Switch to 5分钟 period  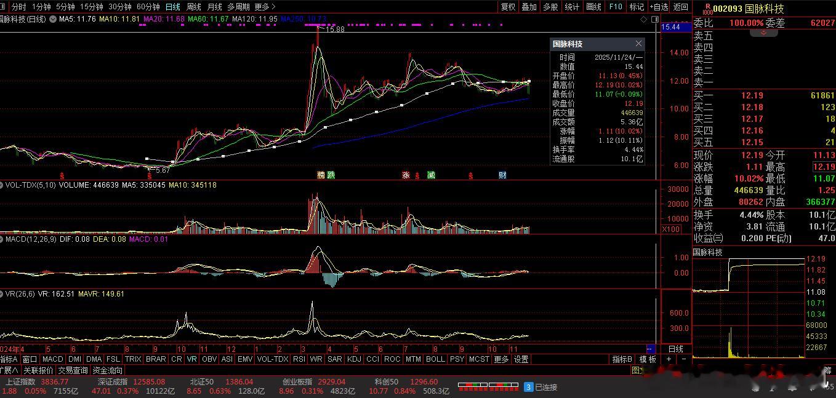pyautogui.click(x=65, y=7)
